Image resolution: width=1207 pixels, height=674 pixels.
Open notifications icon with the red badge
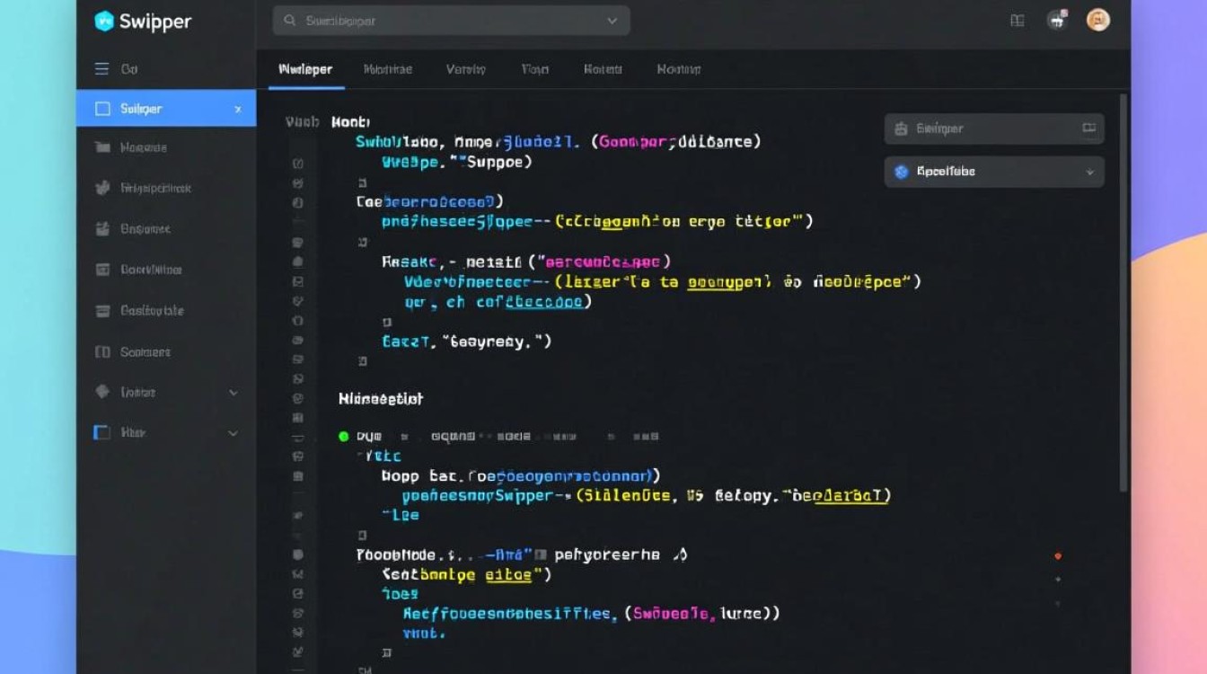click(1058, 20)
